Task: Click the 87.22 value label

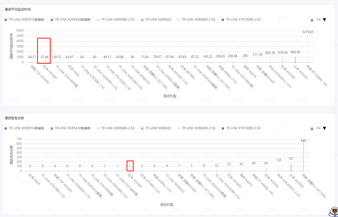Action: tap(195, 57)
